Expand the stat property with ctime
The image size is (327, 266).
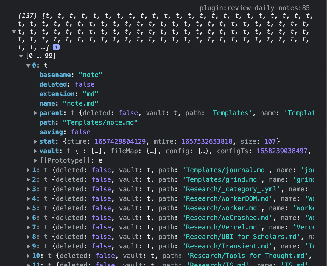(35, 141)
